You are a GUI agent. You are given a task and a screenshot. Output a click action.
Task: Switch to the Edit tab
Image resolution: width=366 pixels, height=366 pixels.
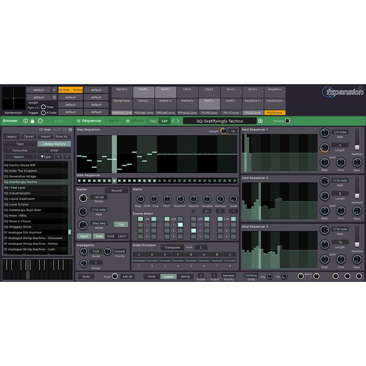(x=164, y=121)
